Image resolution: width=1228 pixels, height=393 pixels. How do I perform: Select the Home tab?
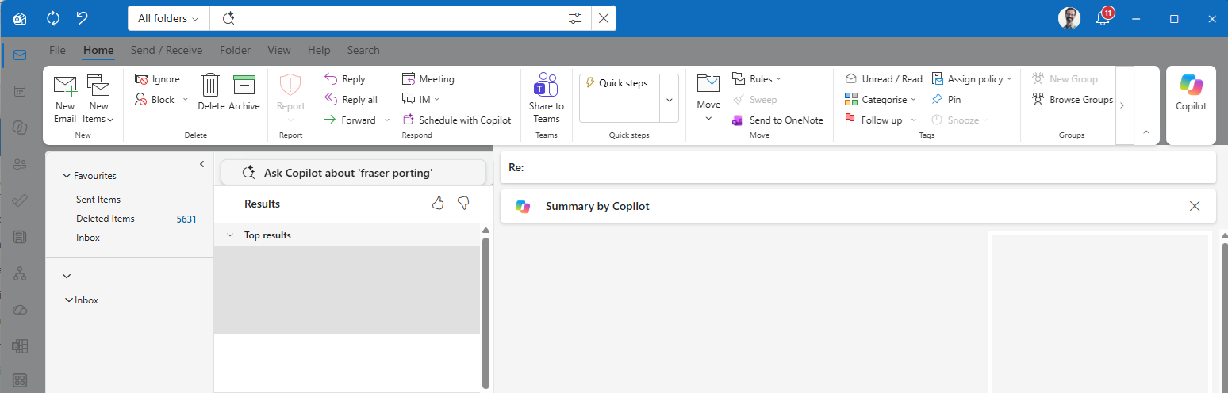[98, 50]
